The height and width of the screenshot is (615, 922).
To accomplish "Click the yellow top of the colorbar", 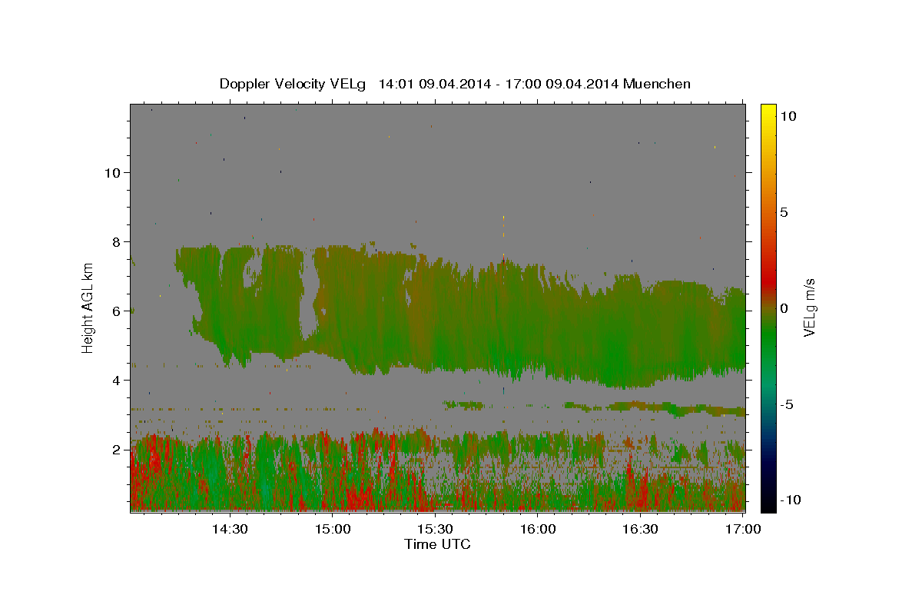I will click(768, 111).
